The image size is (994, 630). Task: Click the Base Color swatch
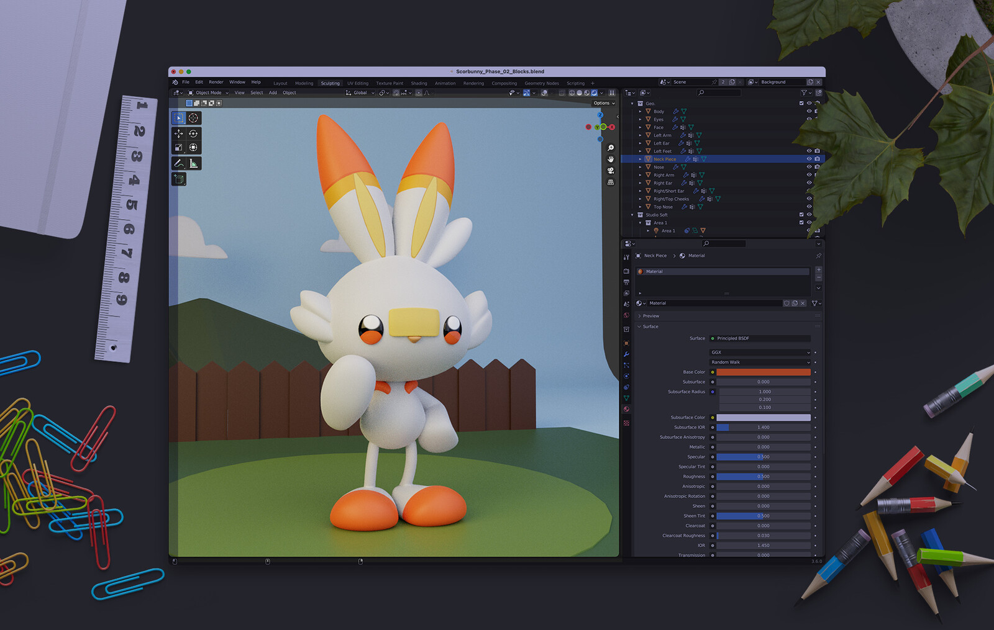coord(764,372)
